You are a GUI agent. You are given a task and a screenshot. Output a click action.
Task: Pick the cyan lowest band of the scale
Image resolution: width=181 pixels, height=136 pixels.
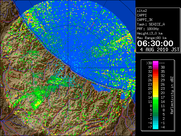[x=156, y=127]
